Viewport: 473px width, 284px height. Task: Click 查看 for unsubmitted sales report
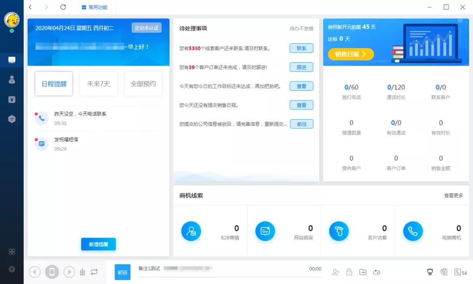coord(301,105)
